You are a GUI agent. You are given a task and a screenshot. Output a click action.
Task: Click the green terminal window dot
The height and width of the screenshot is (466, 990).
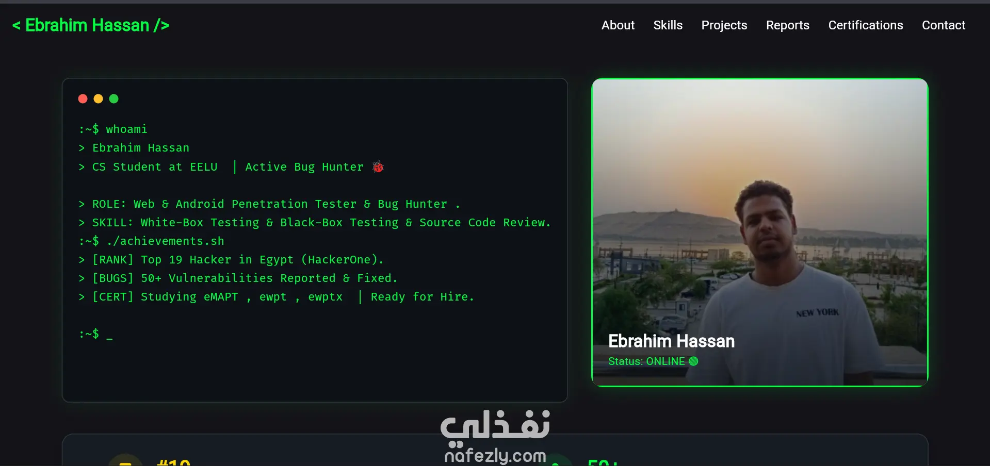coord(114,98)
